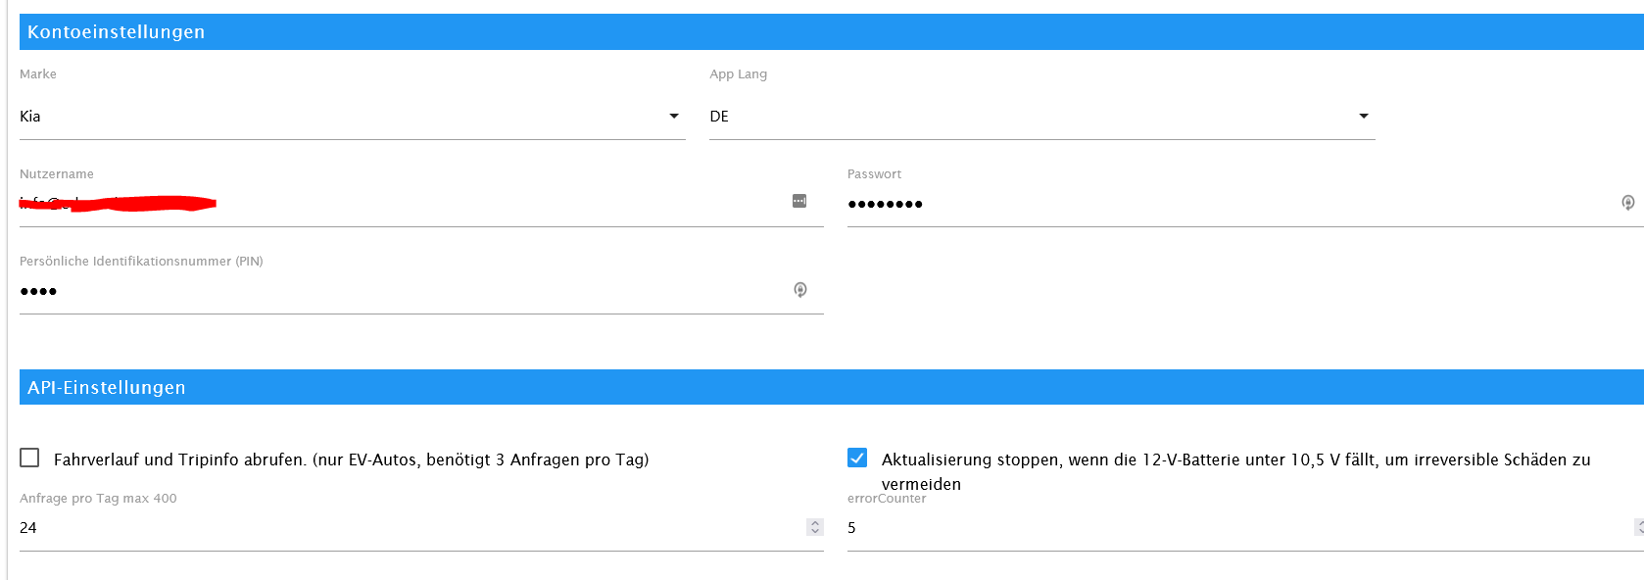This screenshot has width=1644, height=580.
Task: Increase Anfrage pro Tag with up arrow
Action: click(815, 523)
